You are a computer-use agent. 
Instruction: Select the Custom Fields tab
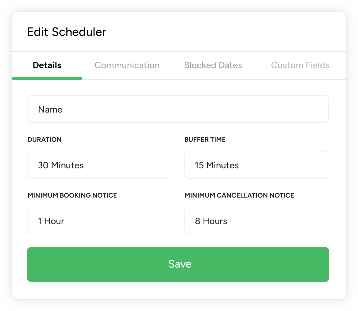click(x=300, y=65)
